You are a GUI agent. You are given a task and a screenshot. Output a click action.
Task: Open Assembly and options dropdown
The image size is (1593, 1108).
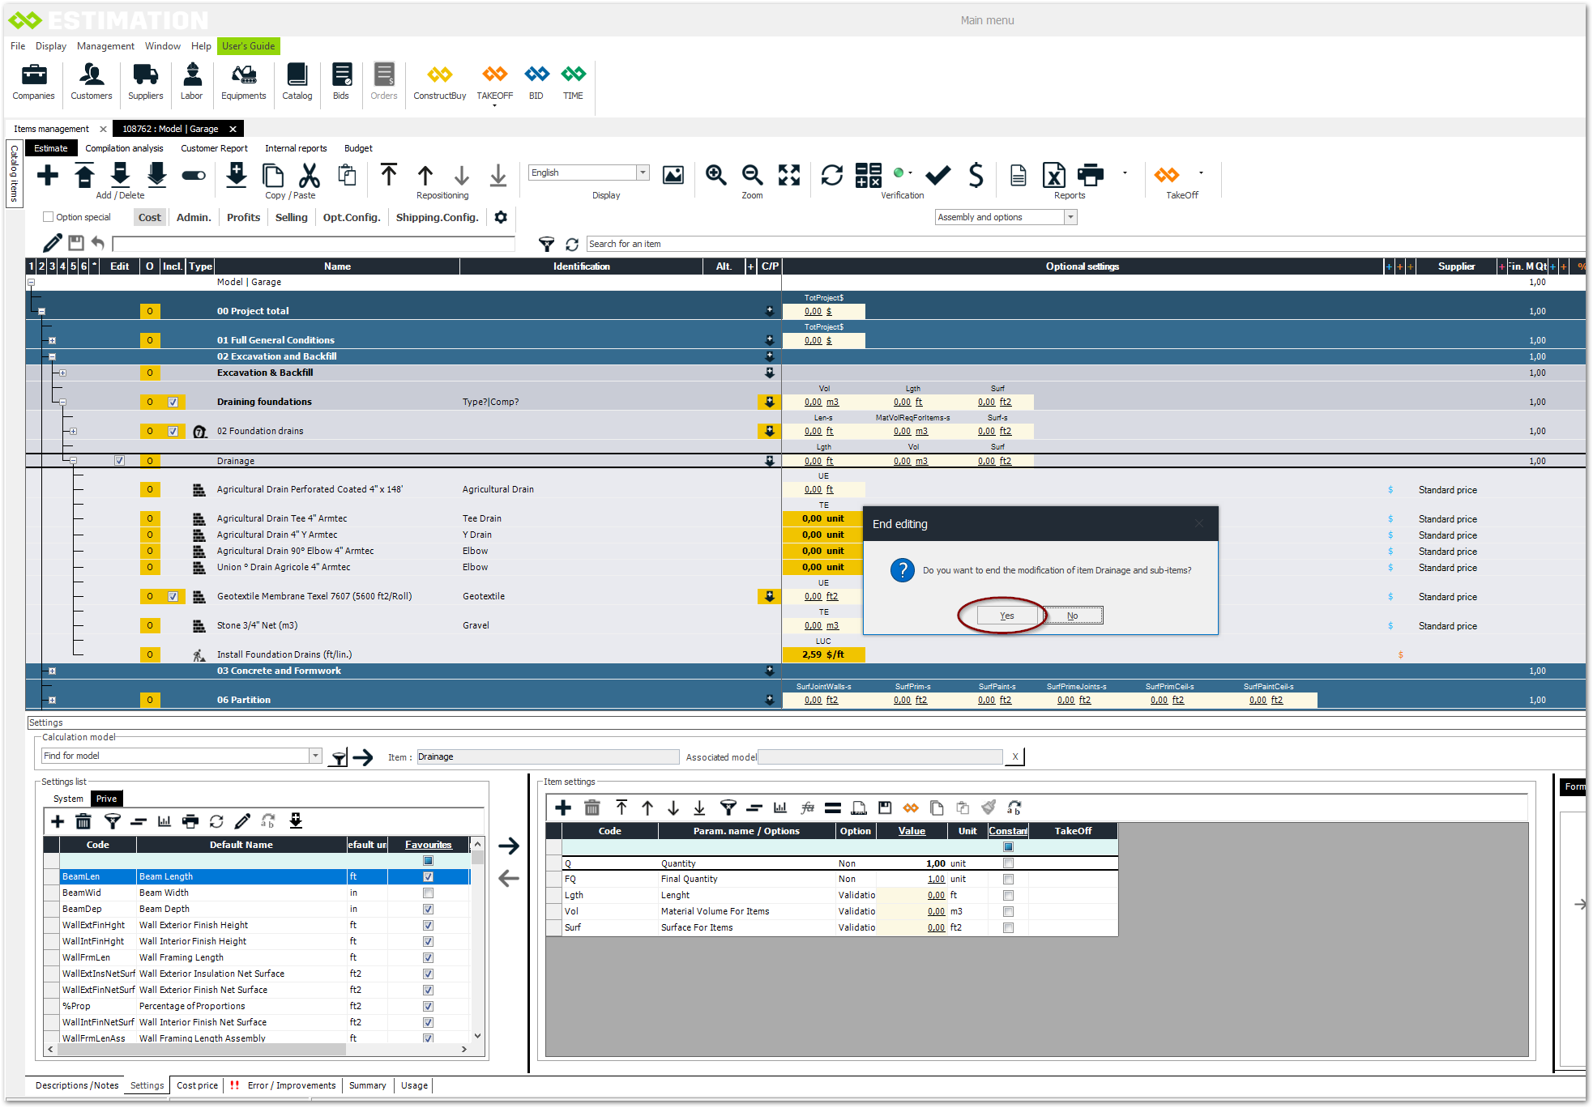click(x=1070, y=217)
